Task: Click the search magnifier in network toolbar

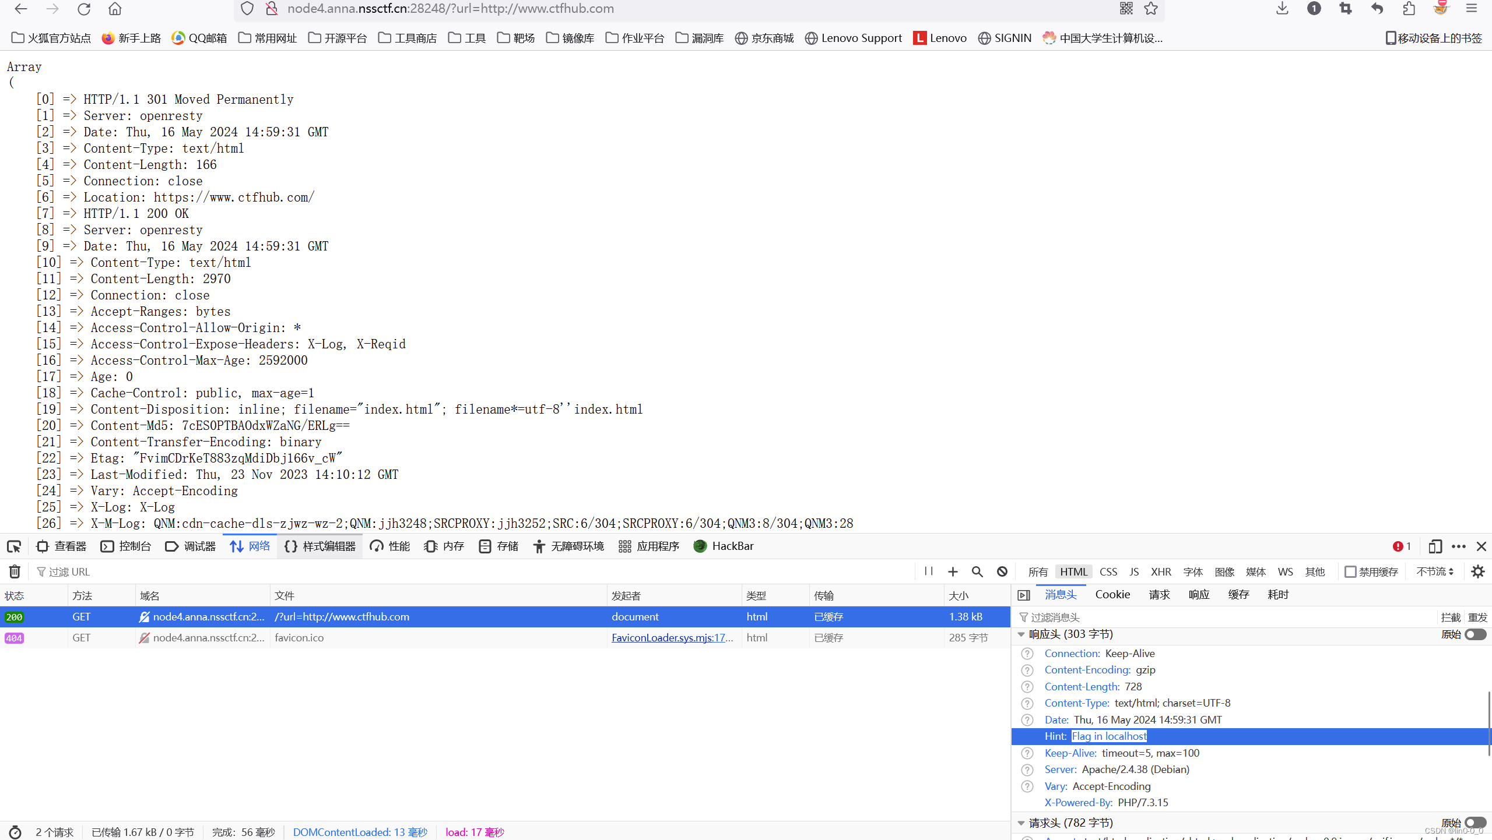Action: tap(977, 572)
